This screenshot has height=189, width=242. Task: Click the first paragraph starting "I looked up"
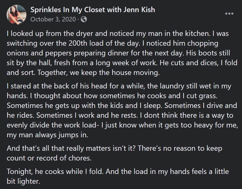click(x=122, y=53)
